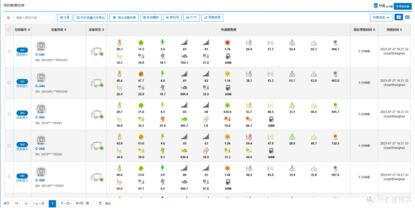Open the per-page count dropdown showing 10

coord(20,203)
